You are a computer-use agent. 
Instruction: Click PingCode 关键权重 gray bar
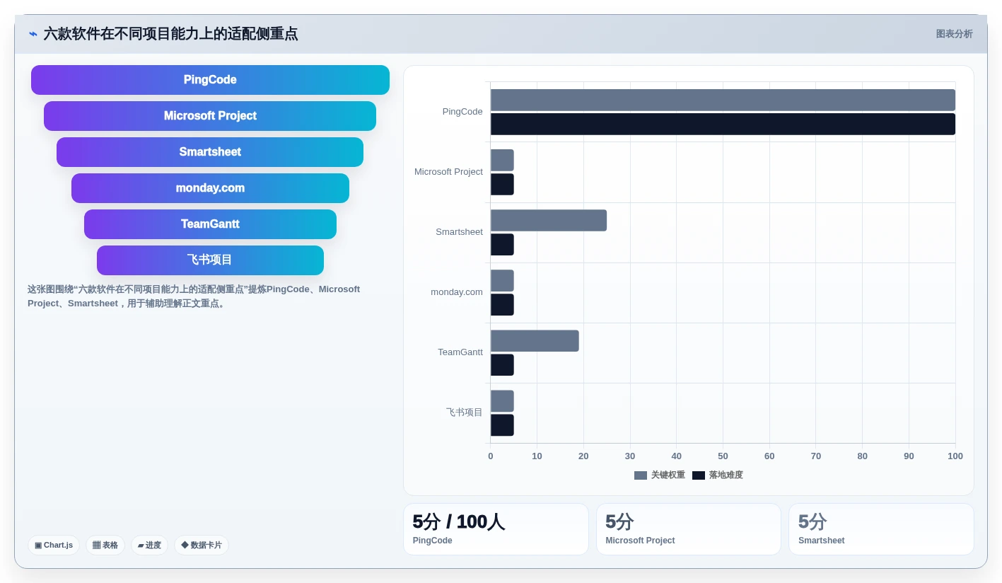(723, 100)
